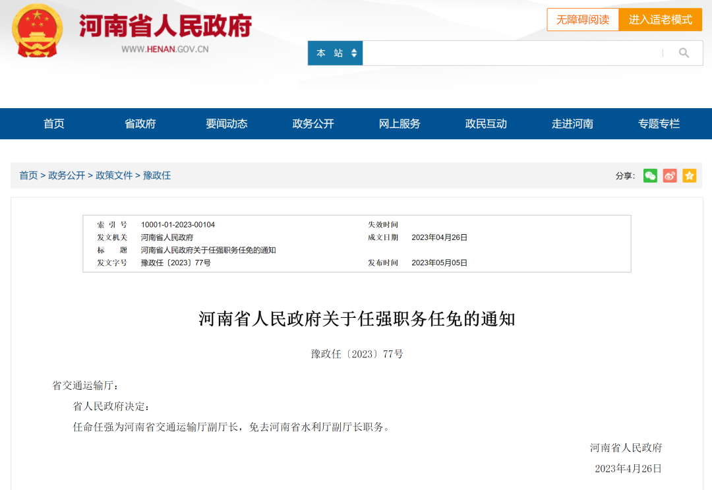Share page via Weibo icon
The image size is (712, 490).
[x=670, y=175]
